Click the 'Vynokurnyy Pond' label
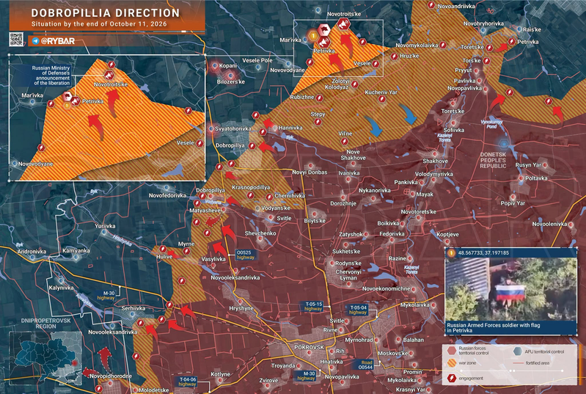Viewport: 586px width, 394px height. click(x=491, y=124)
